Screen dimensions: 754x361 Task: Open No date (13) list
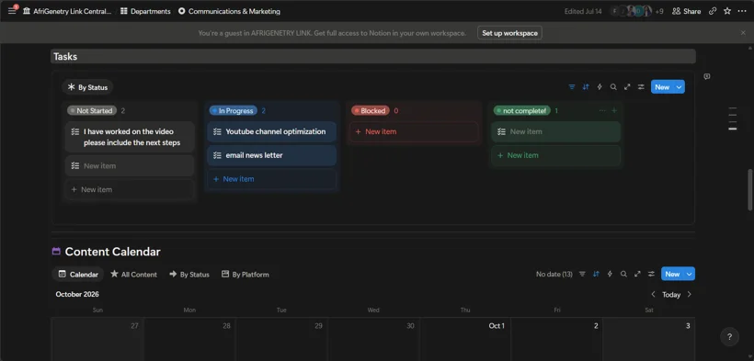tap(554, 274)
